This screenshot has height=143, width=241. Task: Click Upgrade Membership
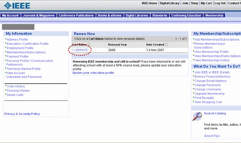[209, 94]
